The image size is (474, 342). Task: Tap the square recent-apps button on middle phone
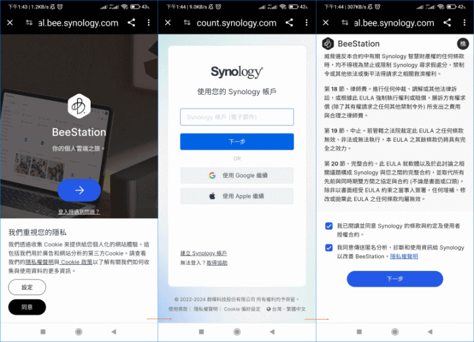click(201, 332)
